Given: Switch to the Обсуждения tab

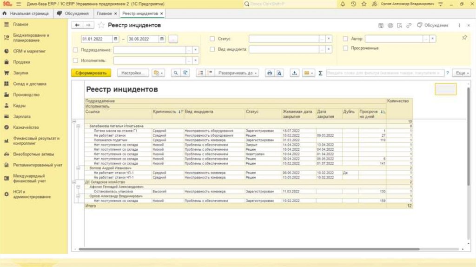Looking at the screenshot, I should tap(73, 13).
